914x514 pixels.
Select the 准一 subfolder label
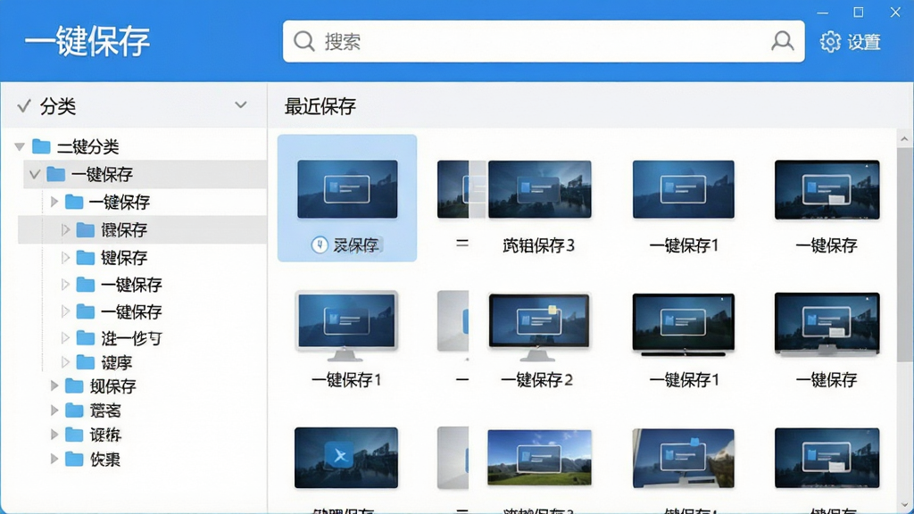coord(131,338)
